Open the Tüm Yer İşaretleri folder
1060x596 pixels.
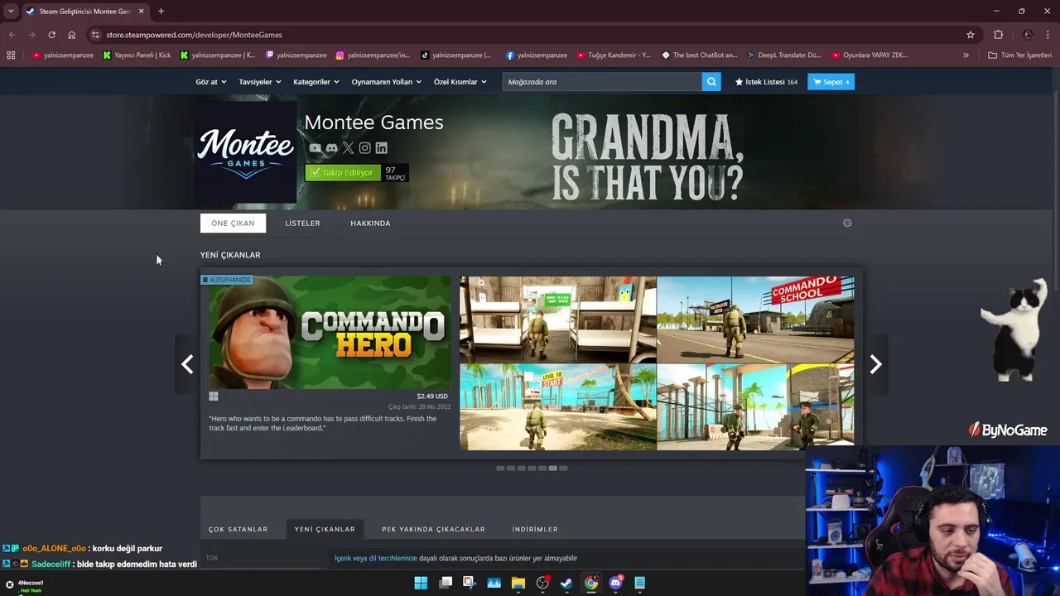[1019, 55]
